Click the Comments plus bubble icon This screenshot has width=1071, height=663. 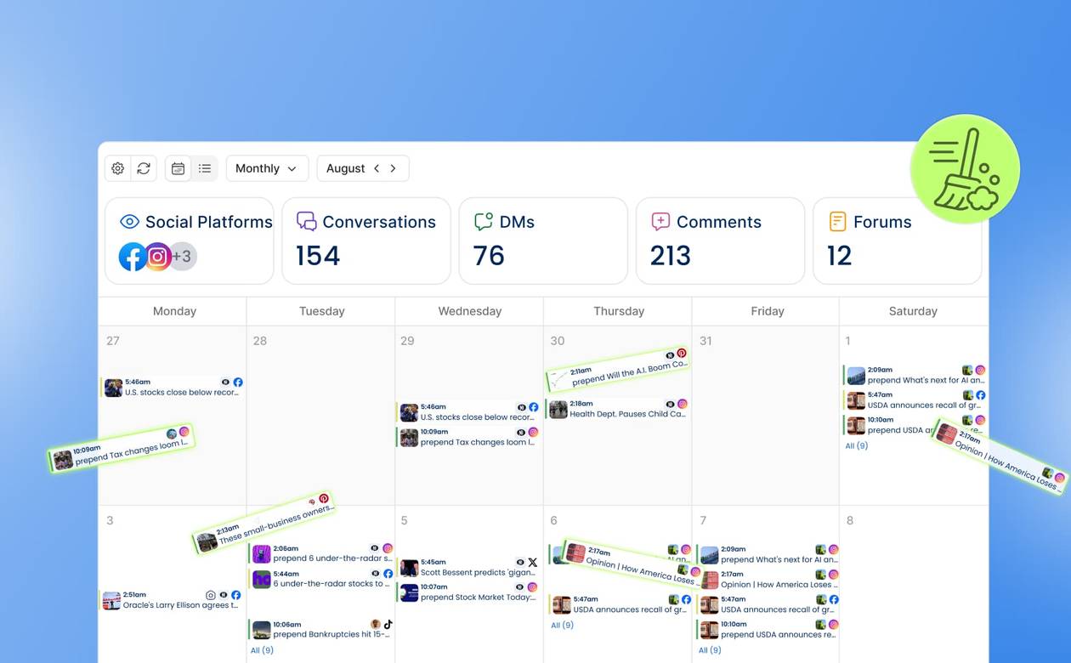660,221
